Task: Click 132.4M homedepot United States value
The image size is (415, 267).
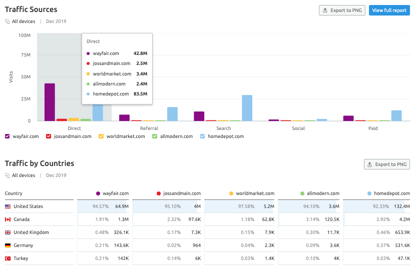Action: pyautogui.click(x=402, y=206)
